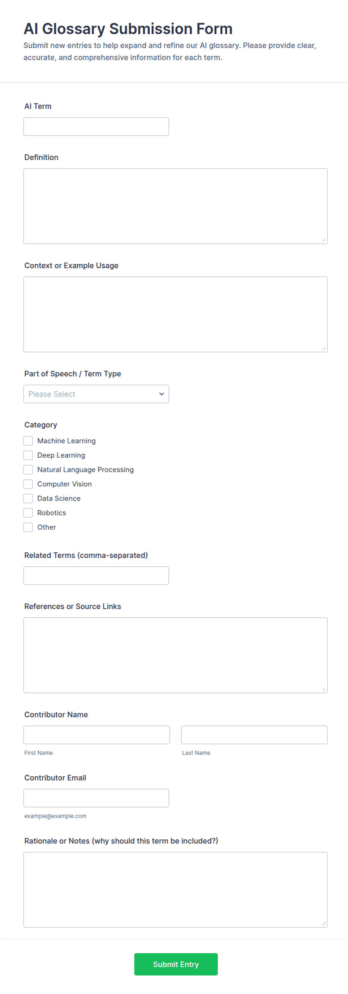The height and width of the screenshot is (994, 348).
Task: Click the Rationale or Notes text area
Action: [x=175, y=890]
